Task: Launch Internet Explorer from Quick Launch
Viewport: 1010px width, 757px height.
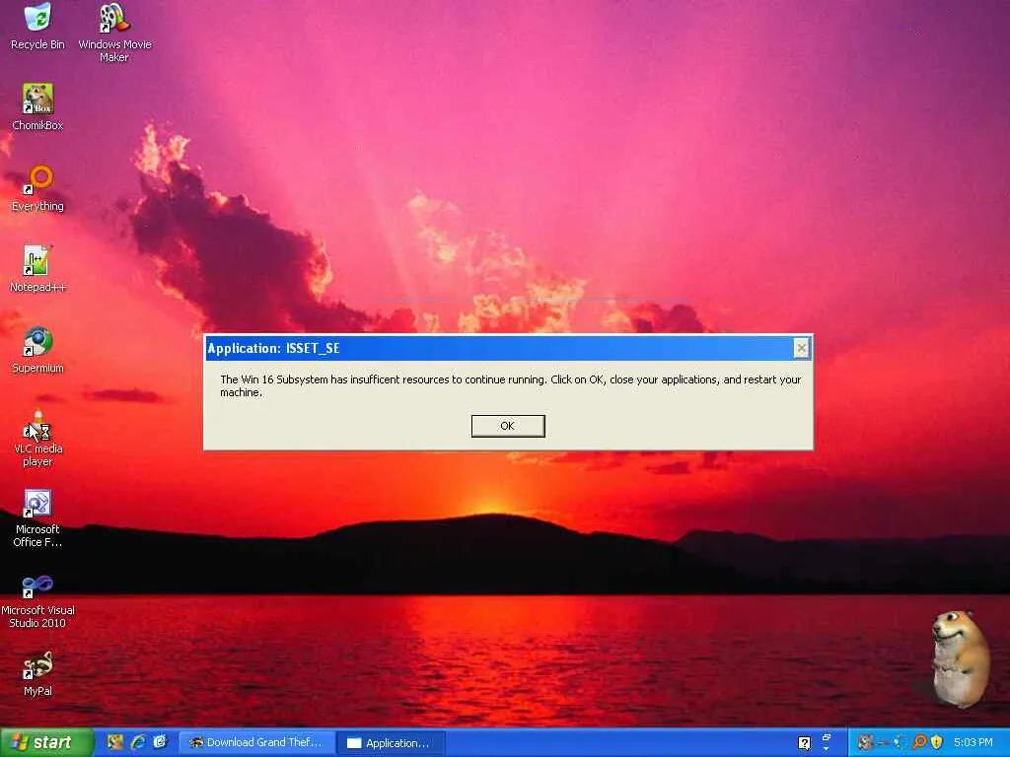Action: (x=138, y=742)
